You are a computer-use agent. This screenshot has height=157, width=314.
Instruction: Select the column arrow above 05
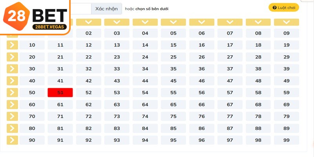pos(173,22)
